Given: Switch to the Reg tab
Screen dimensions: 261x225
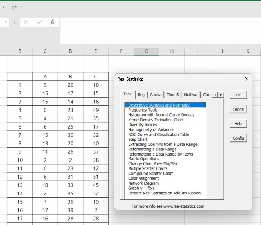Looking at the screenshot, I should (x=141, y=95).
